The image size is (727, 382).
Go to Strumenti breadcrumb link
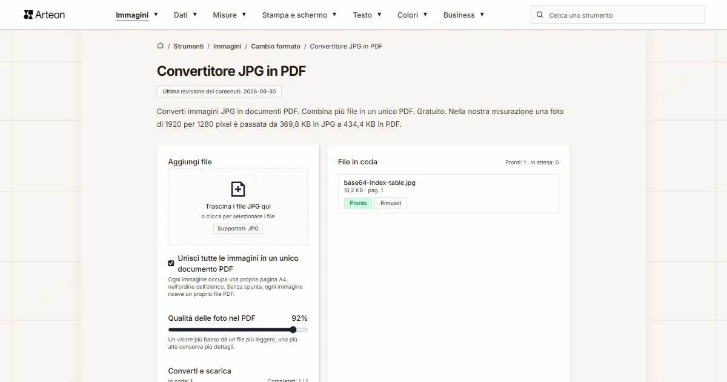(x=188, y=46)
